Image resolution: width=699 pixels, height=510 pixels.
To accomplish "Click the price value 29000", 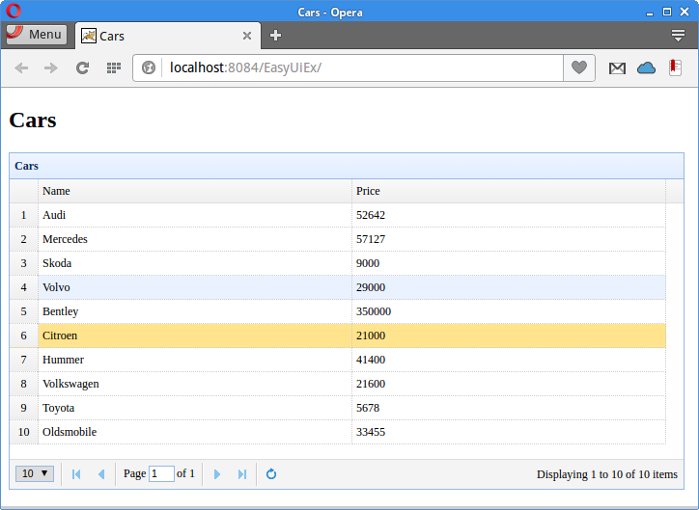I will [x=371, y=287].
